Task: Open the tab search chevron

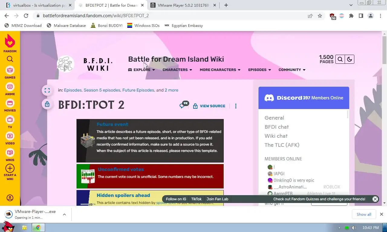Action: (x=351, y=5)
